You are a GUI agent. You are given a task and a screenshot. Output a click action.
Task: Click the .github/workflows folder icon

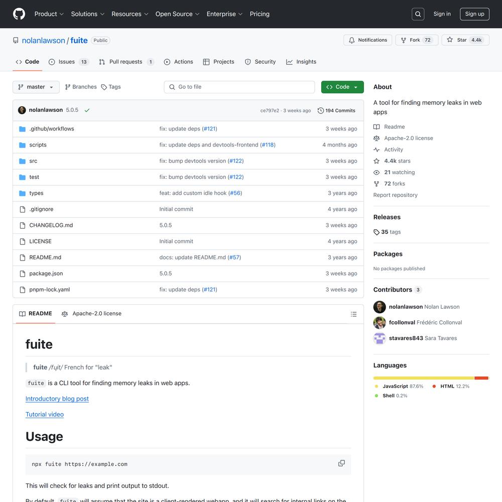point(22,129)
